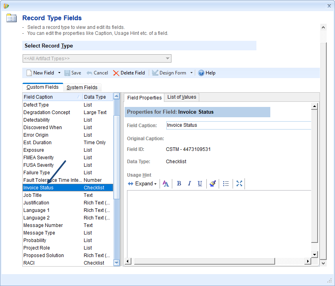Select the Language 1 field row
Viewport: 335px width, 286px height.
point(68,210)
